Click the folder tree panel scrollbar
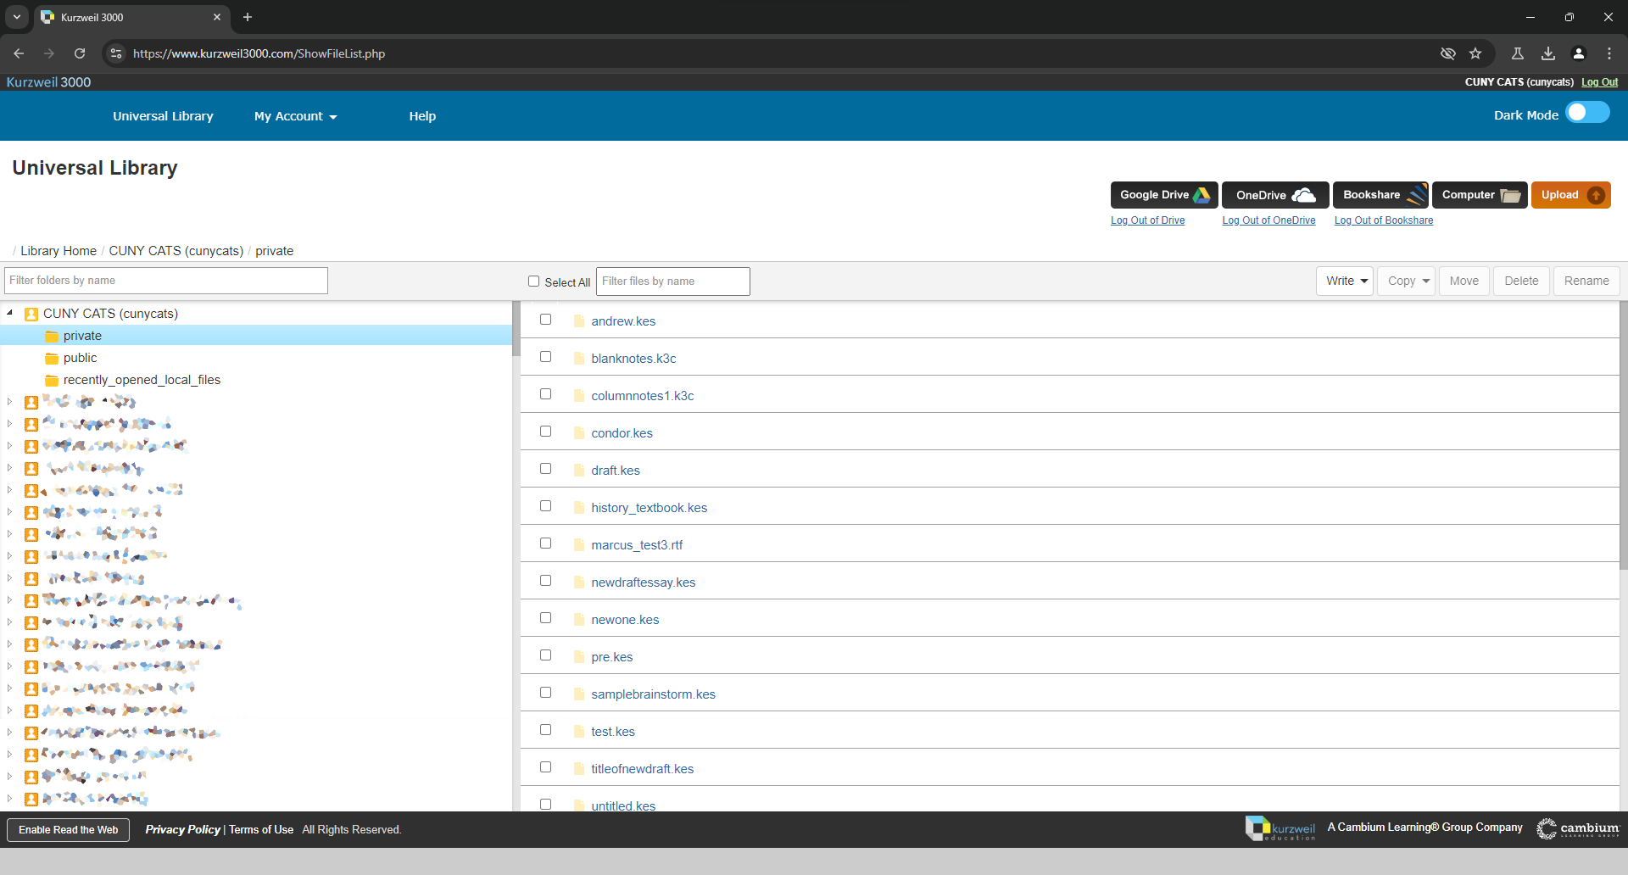The width and height of the screenshot is (1628, 875). (x=515, y=329)
